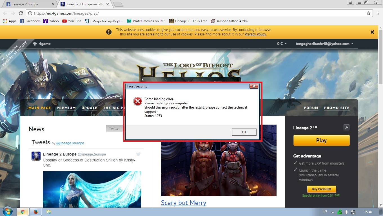The height and width of the screenshot is (216, 383).
Task: Open the Shillen cosplay tweet image
Action: pyautogui.click(x=92, y=189)
